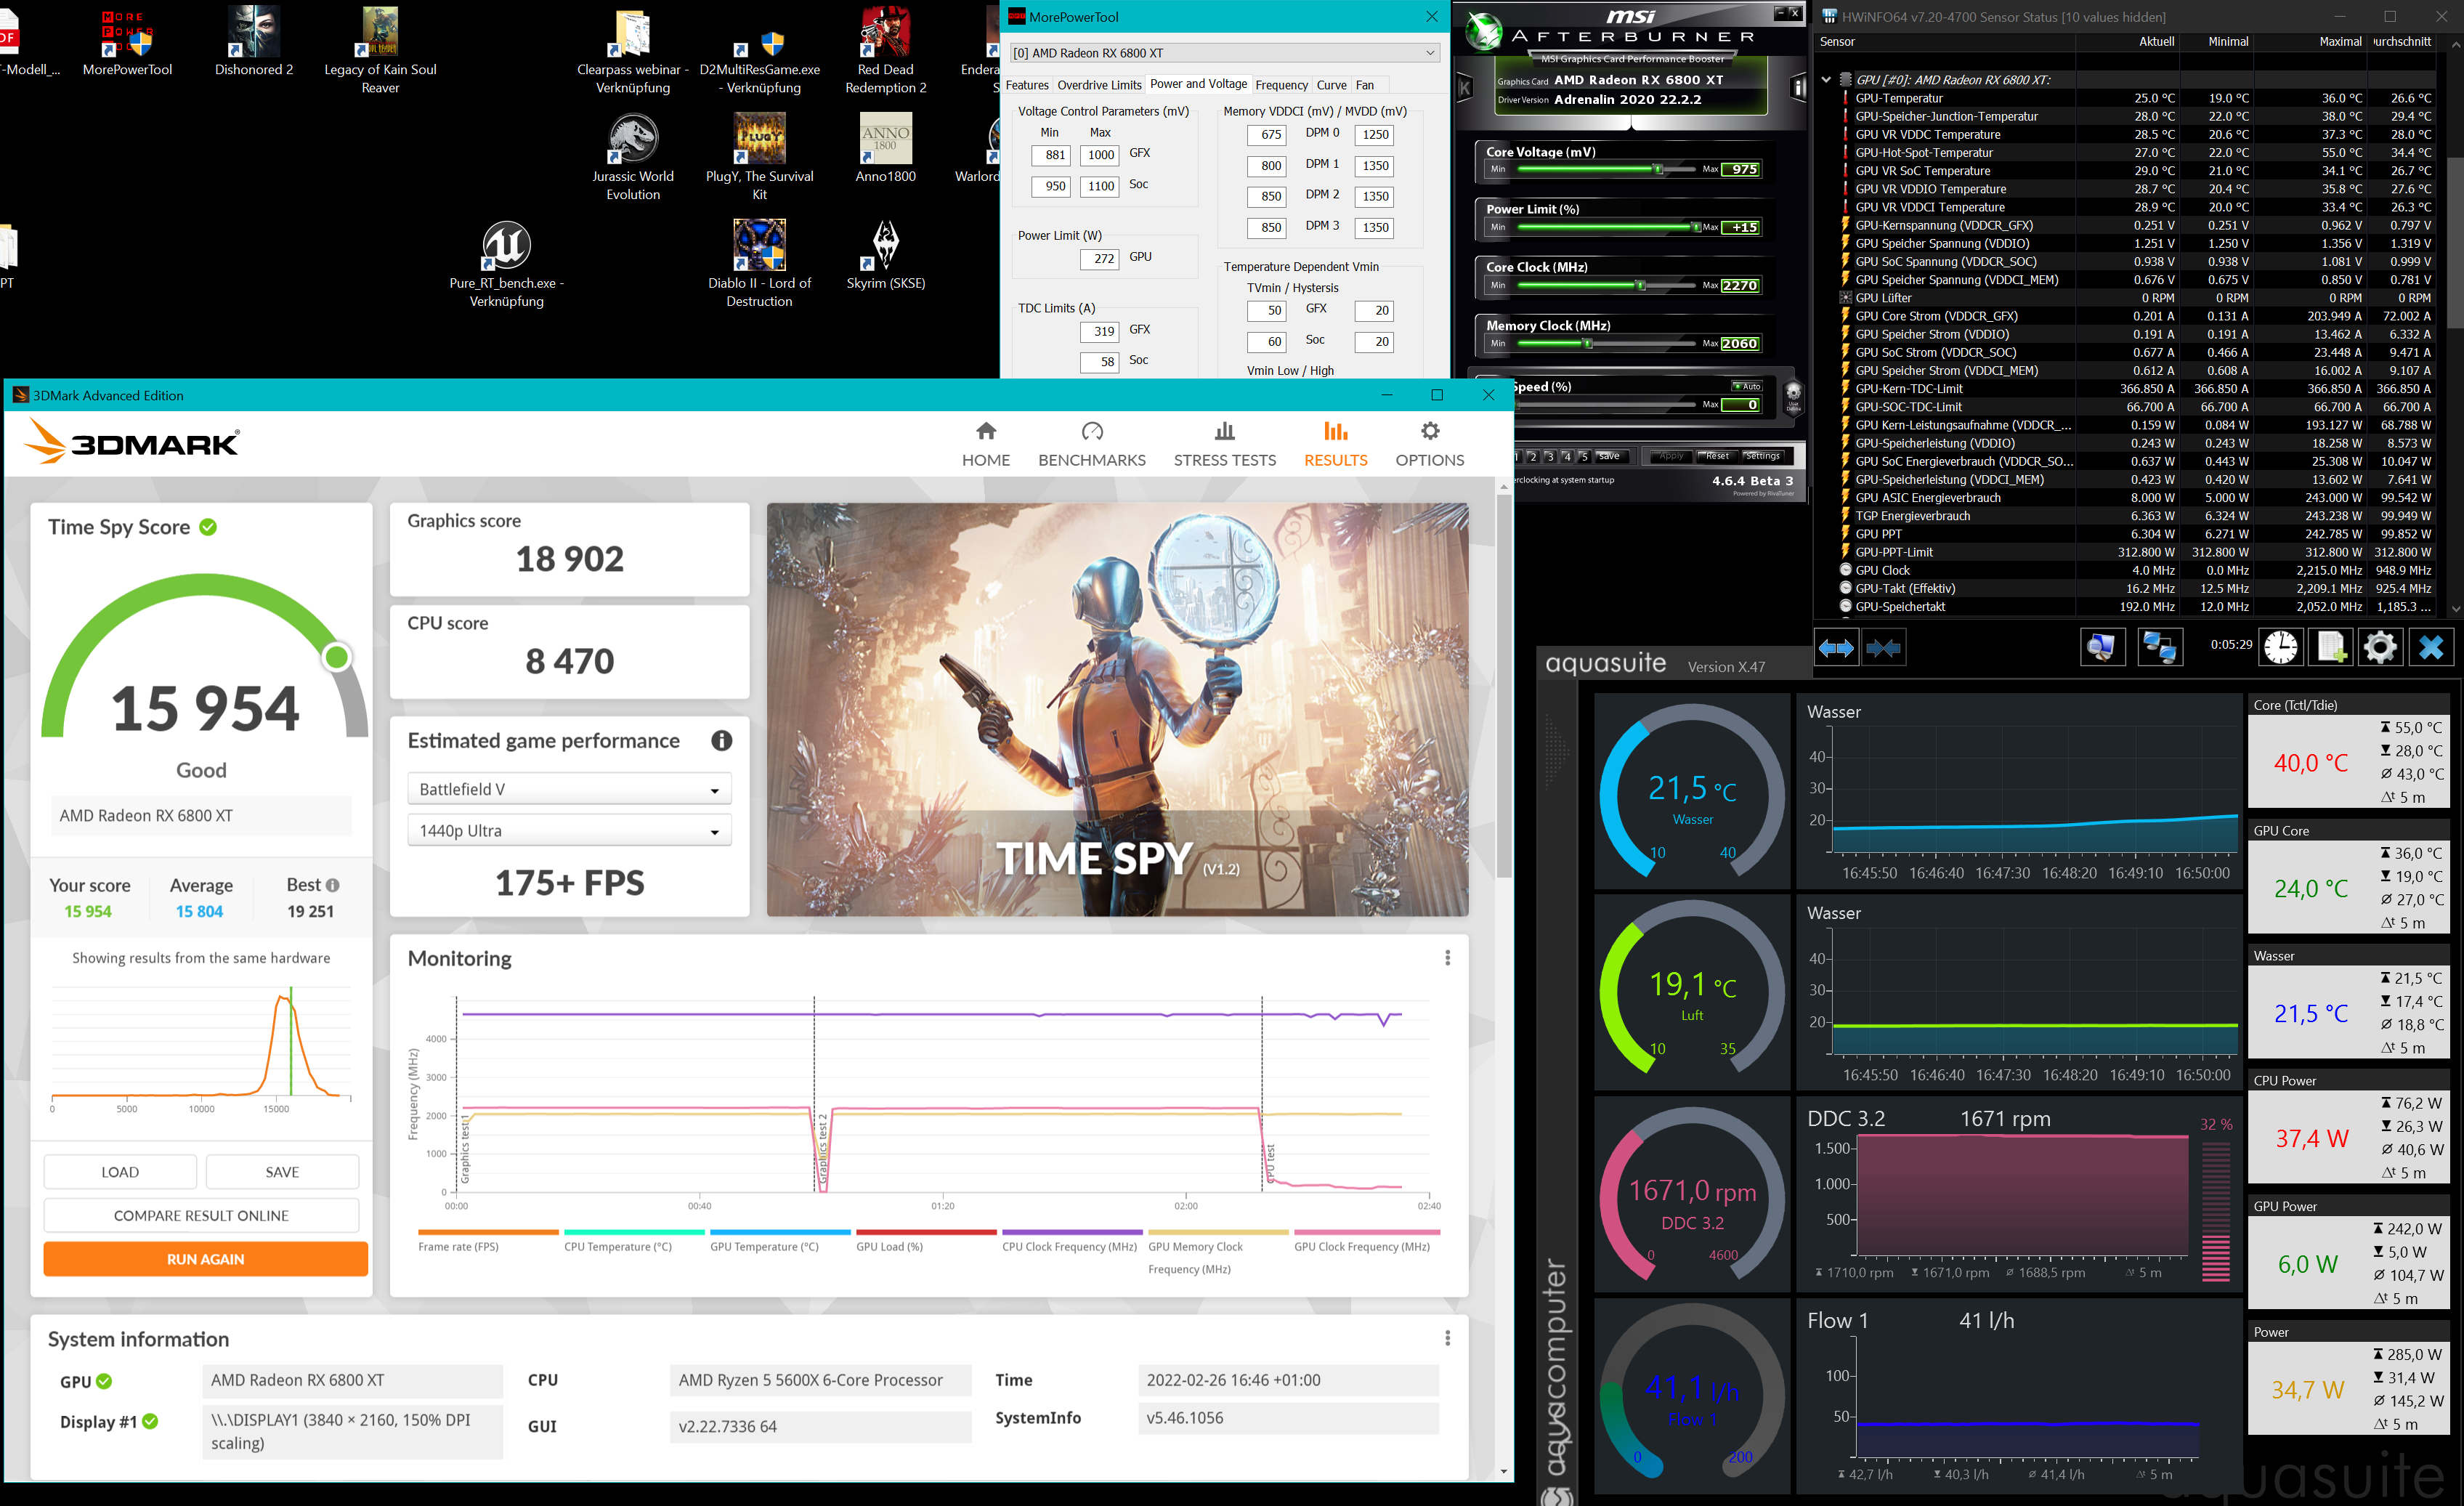This screenshot has height=1506, width=2464.
Task: Toggle Afterburner fan speed Auto button
Action: pyautogui.click(x=1747, y=386)
